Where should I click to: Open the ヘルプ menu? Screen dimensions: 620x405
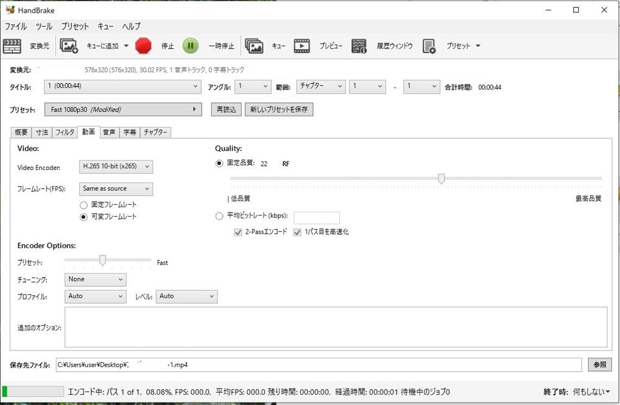click(131, 27)
